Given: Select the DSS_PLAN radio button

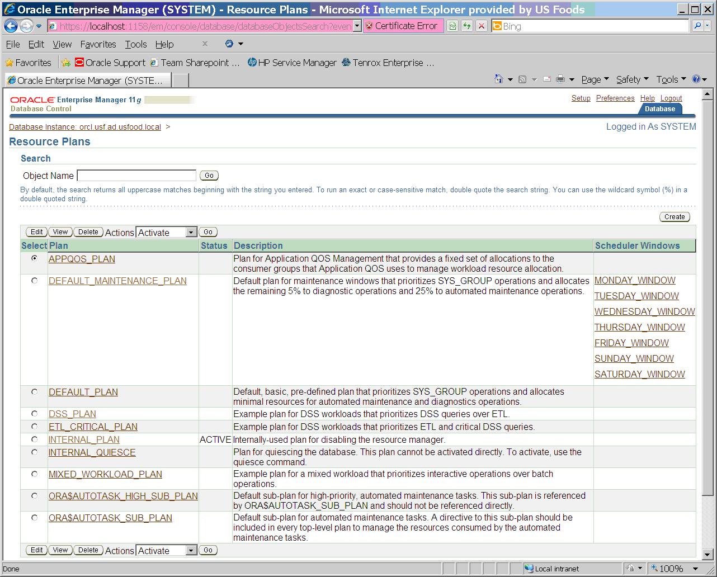Looking at the screenshot, I should click(x=35, y=414).
